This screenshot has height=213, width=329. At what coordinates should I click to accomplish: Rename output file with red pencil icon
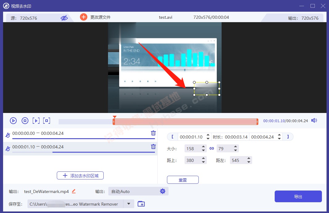tap(74, 191)
